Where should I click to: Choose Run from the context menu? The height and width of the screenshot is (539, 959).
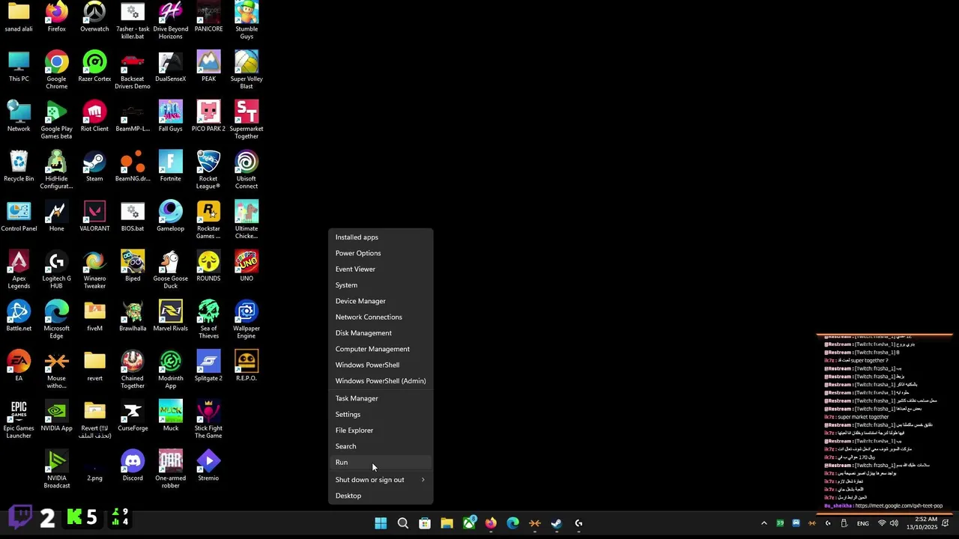pos(381,462)
